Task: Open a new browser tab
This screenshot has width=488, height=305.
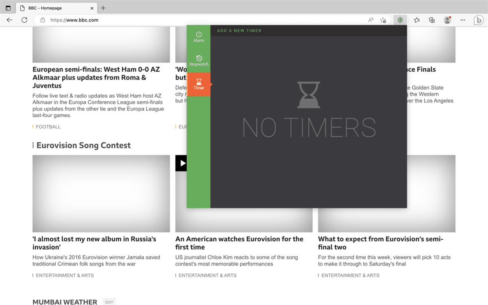Action: pyautogui.click(x=103, y=8)
